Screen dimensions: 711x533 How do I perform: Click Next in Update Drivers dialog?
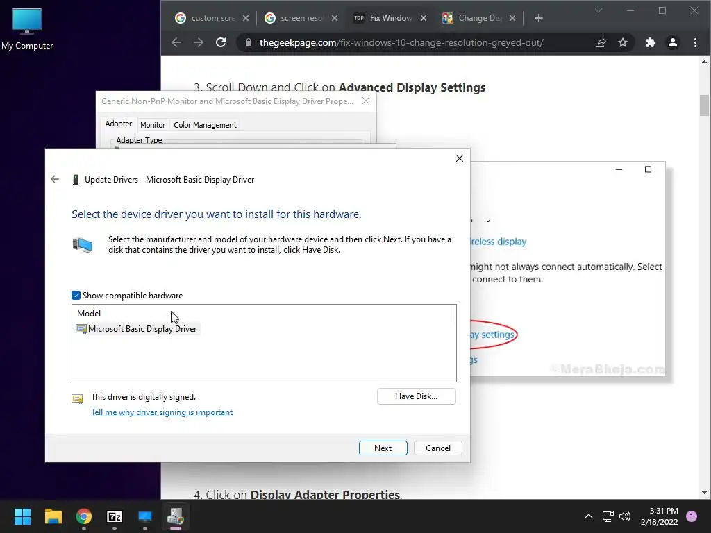[x=383, y=448]
